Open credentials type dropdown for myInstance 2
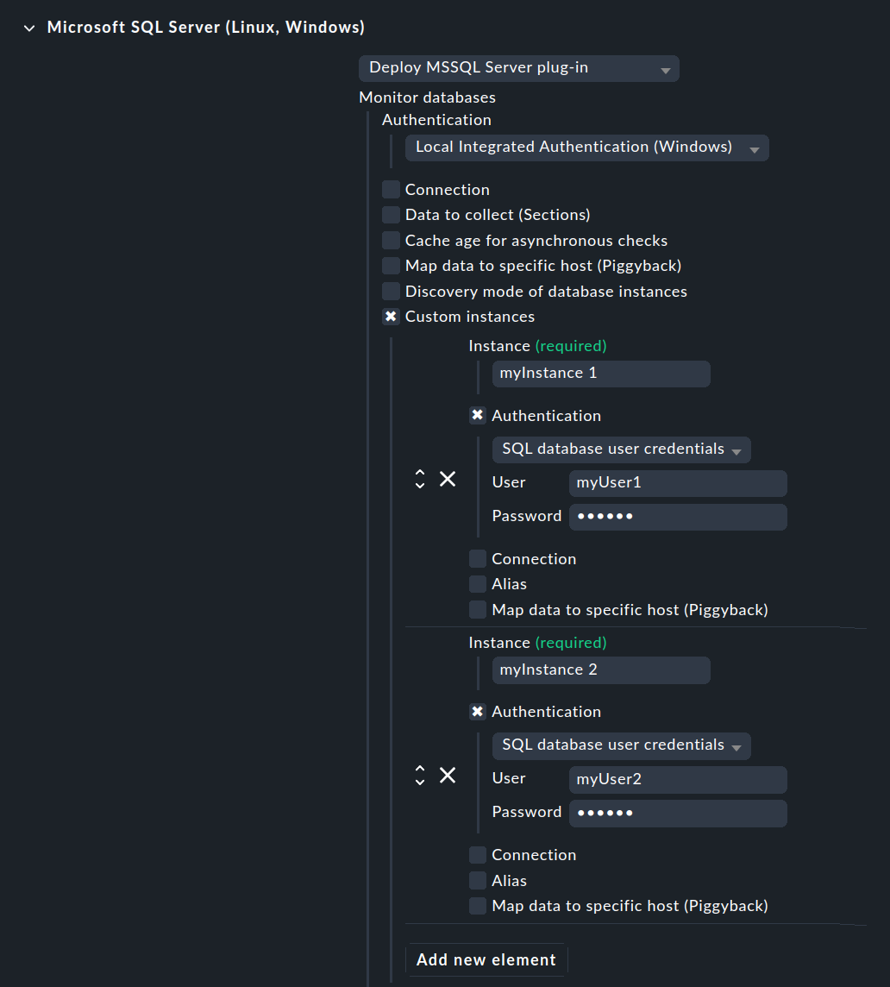 621,746
